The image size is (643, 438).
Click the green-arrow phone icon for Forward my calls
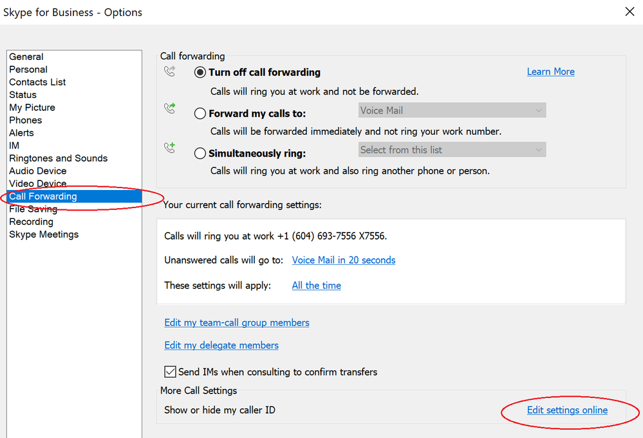point(170,108)
